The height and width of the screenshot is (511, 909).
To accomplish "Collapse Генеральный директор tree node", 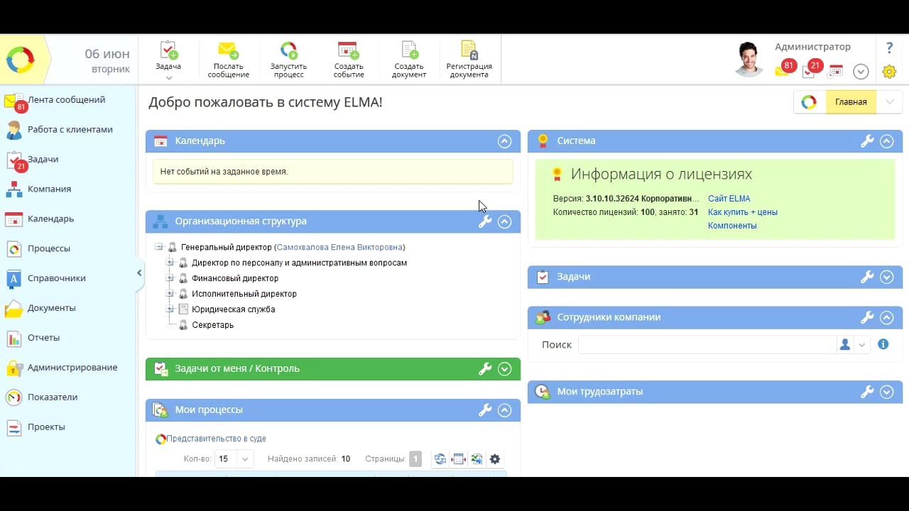I will [x=159, y=247].
